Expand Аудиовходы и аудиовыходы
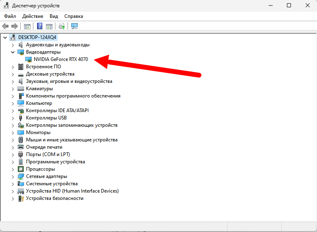The image size is (317, 232). coord(13,45)
